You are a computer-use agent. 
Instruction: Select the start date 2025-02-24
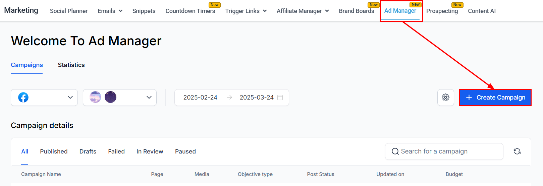point(200,98)
